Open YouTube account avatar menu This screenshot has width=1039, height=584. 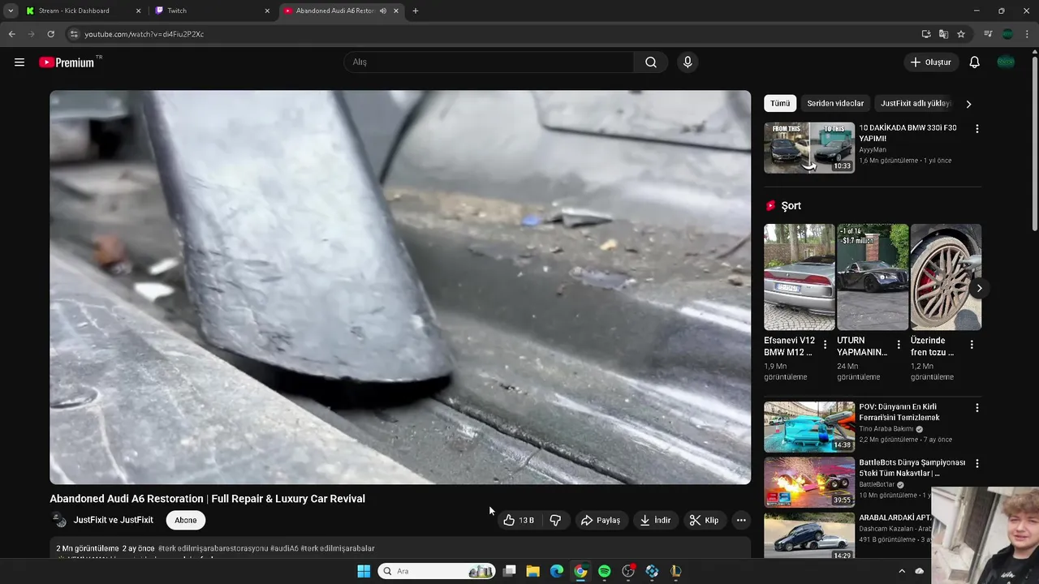pos(1006,62)
